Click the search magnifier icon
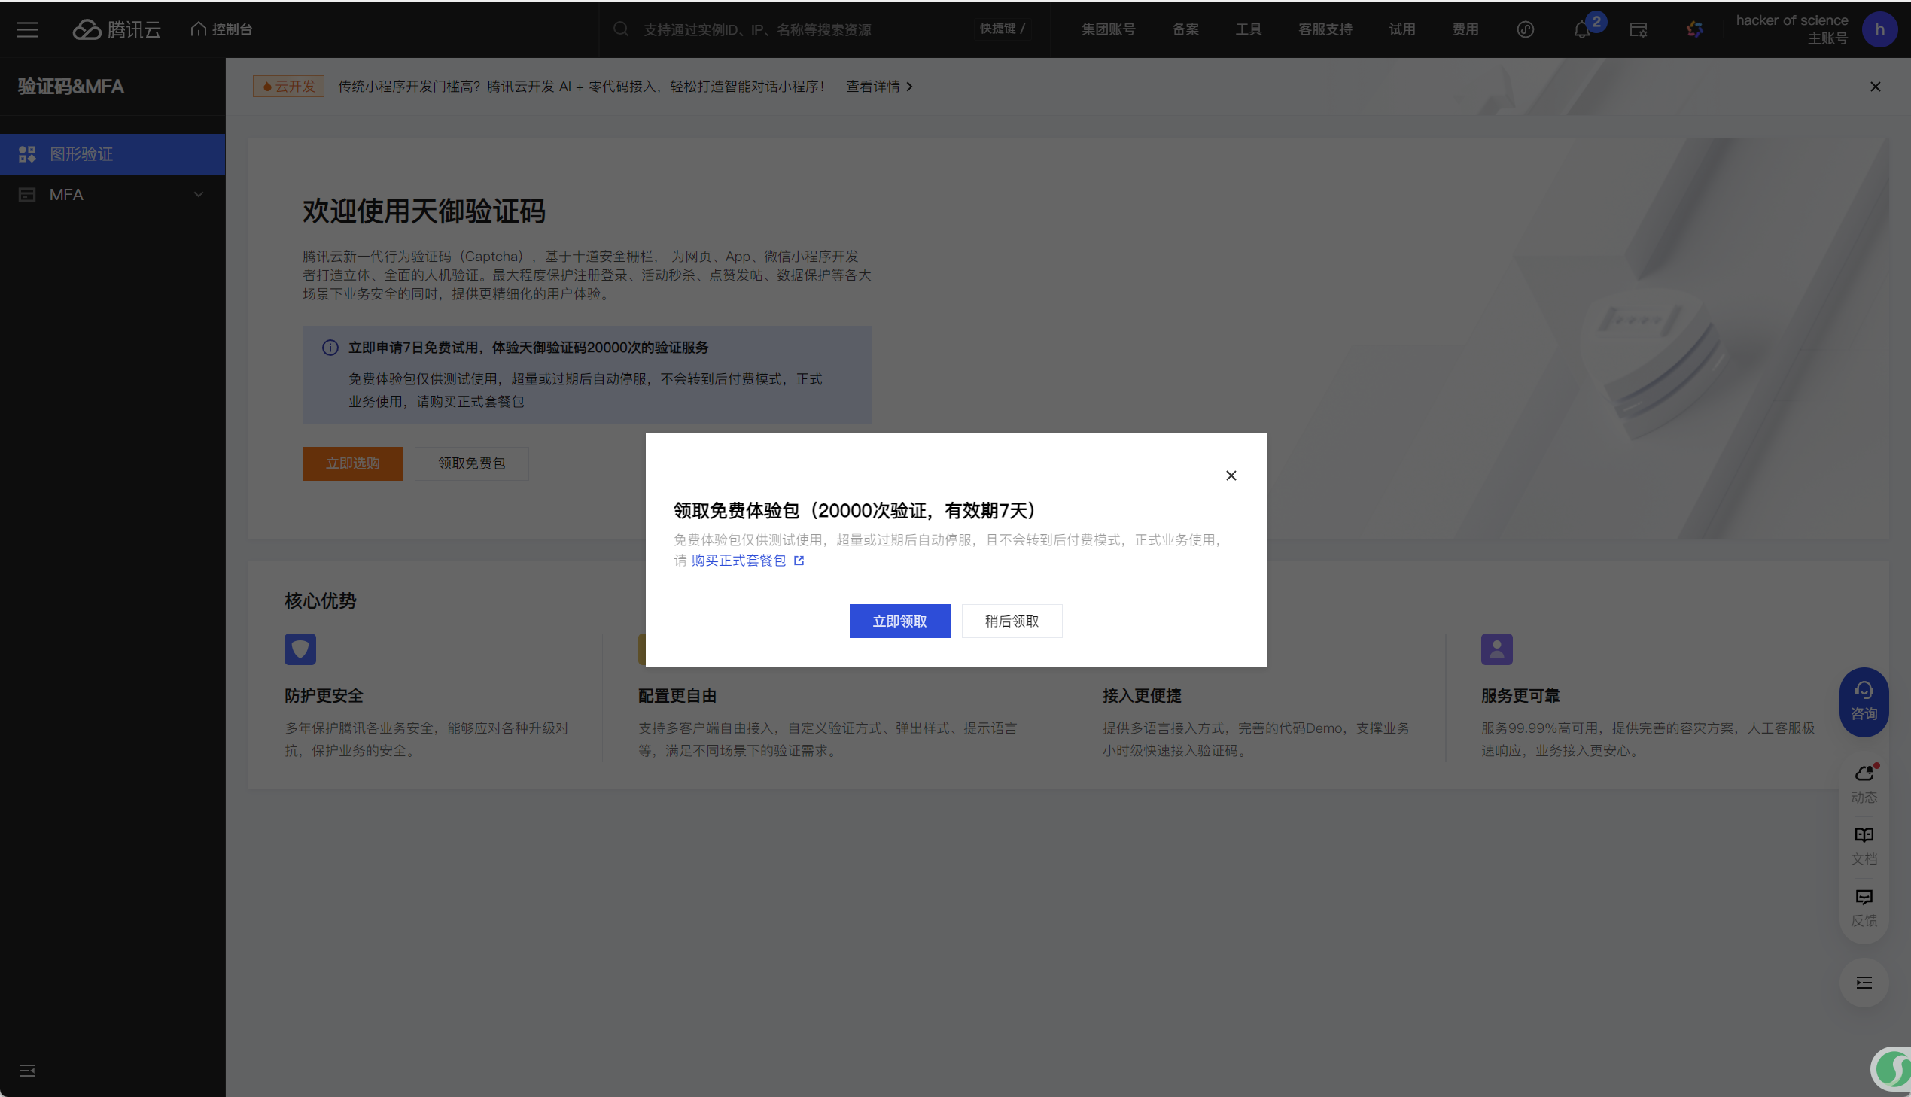 [621, 29]
